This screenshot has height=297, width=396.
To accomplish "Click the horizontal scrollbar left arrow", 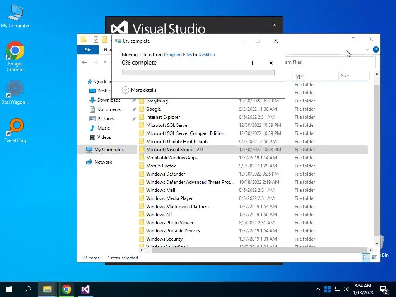I will tap(142, 250).
